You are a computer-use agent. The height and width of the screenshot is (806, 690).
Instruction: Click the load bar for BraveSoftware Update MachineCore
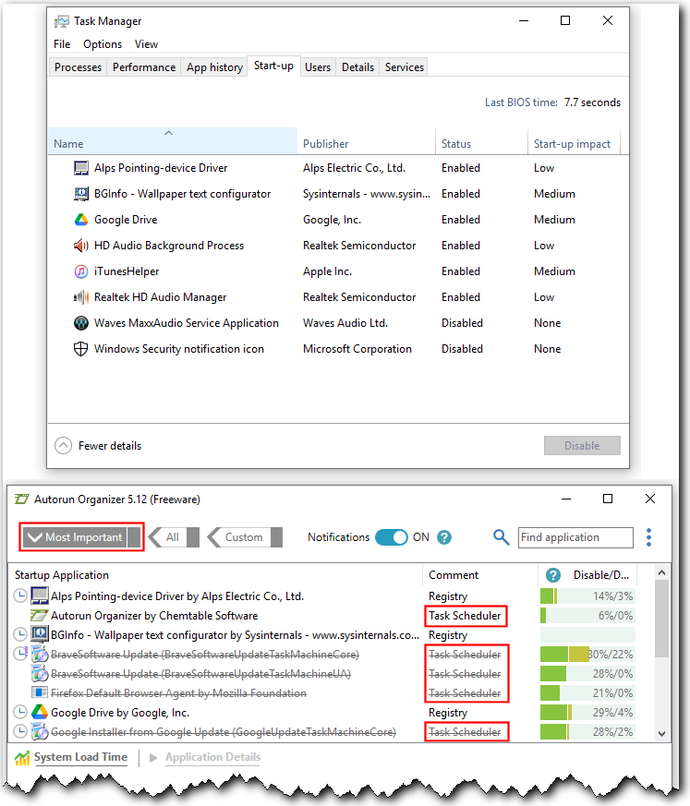[587, 655]
